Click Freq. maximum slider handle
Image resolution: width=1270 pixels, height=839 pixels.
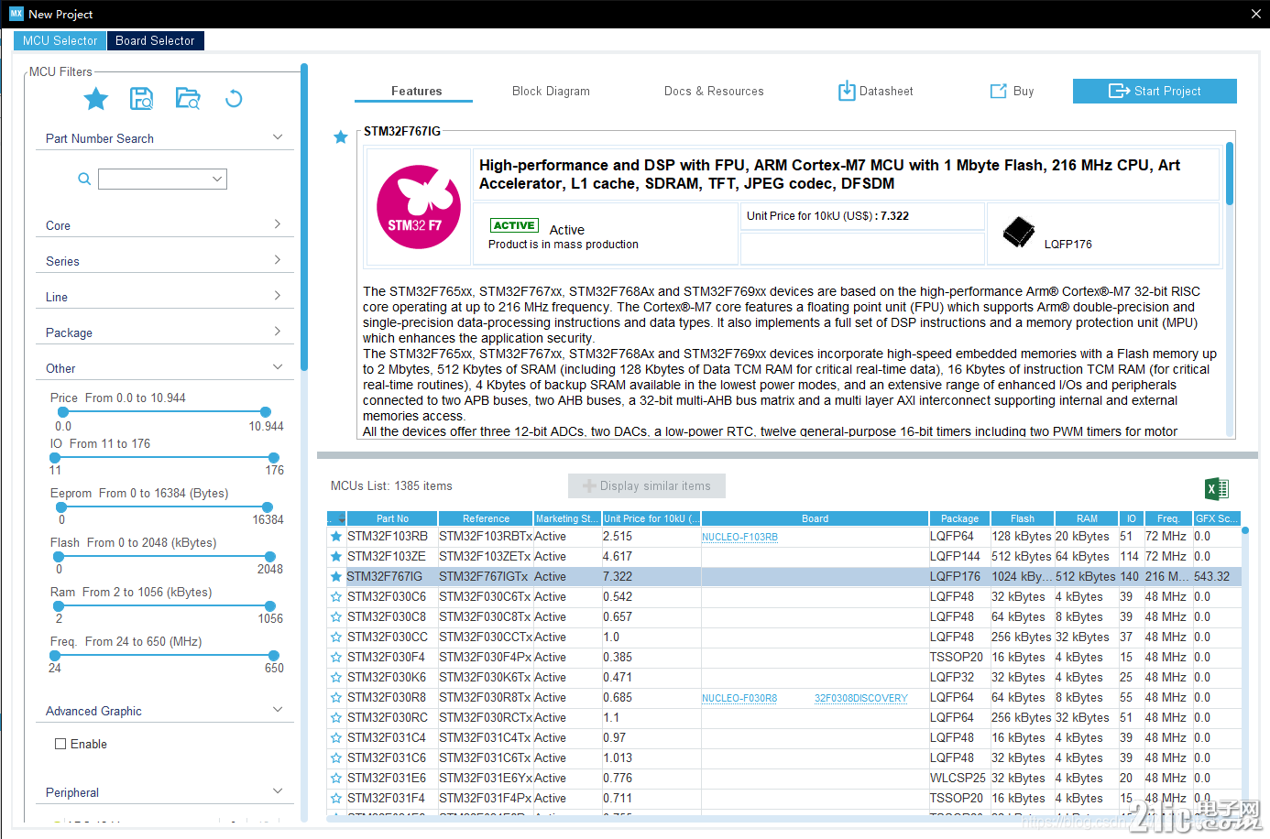point(274,656)
